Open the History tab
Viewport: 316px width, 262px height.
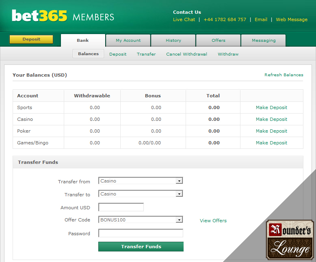tap(173, 41)
